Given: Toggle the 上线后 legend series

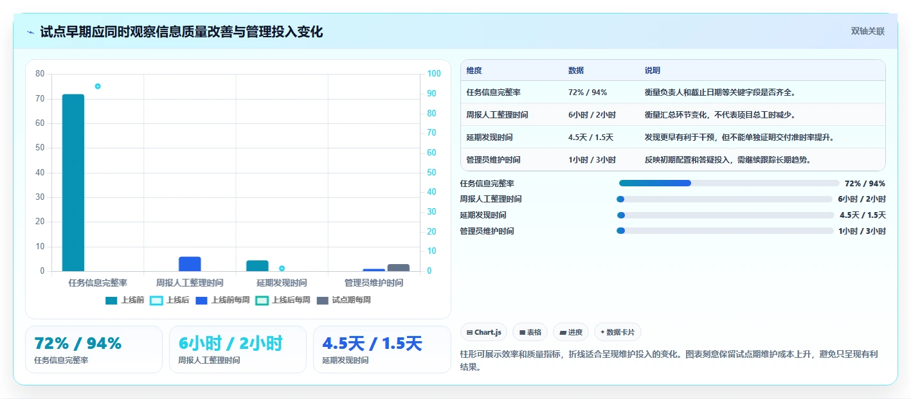Looking at the screenshot, I should coord(170,300).
